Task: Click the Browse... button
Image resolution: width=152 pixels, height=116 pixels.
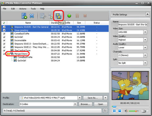Action: point(85,104)
